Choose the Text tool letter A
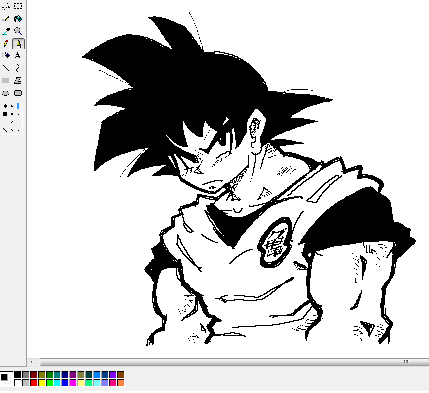The height and width of the screenshot is (393, 429). tap(18, 56)
